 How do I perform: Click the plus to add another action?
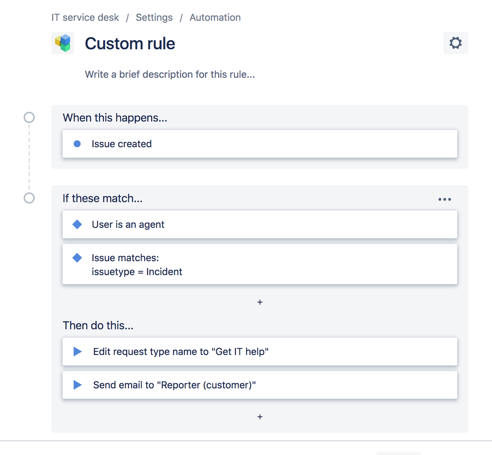(260, 417)
